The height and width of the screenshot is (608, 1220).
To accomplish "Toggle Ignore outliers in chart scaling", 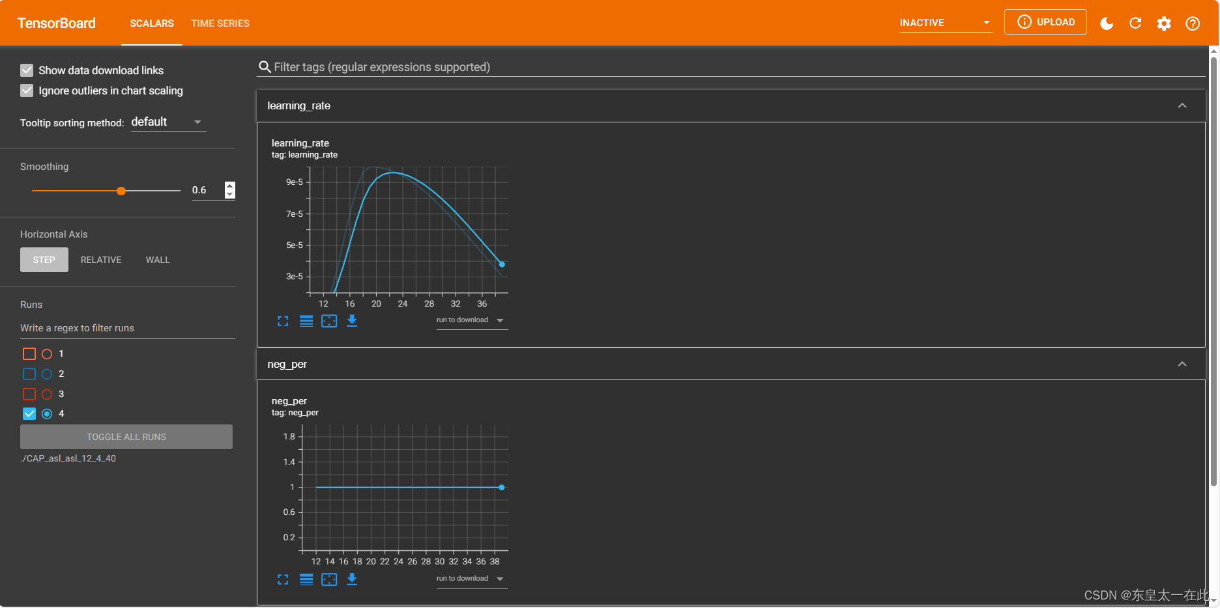I will tap(27, 90).
